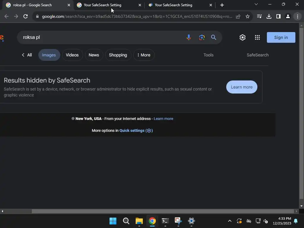Open the tab search dropdown arrow
This screenshot has width=304, height=228.
(x=256, y=4)
